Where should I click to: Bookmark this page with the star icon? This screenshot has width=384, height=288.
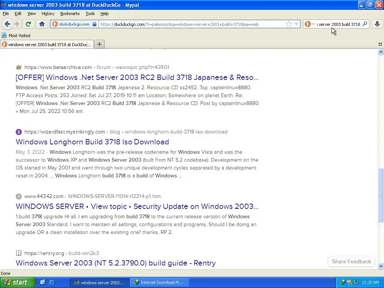tap(289, 24)
